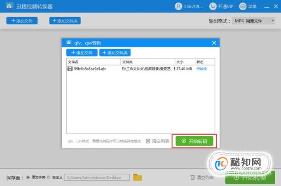
Task: Click the 37.40 MB size cell
Action: pyautogui.click(x=184, y=69)
